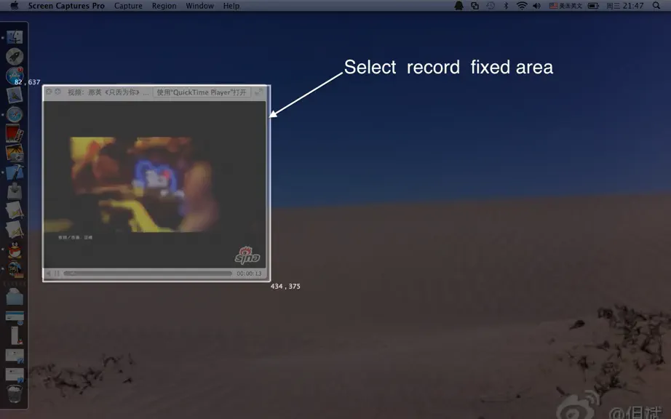The height and width of the screenshot is (419, 671).
Task: Mute the video player speaker icon
Action: coord(48,274)
